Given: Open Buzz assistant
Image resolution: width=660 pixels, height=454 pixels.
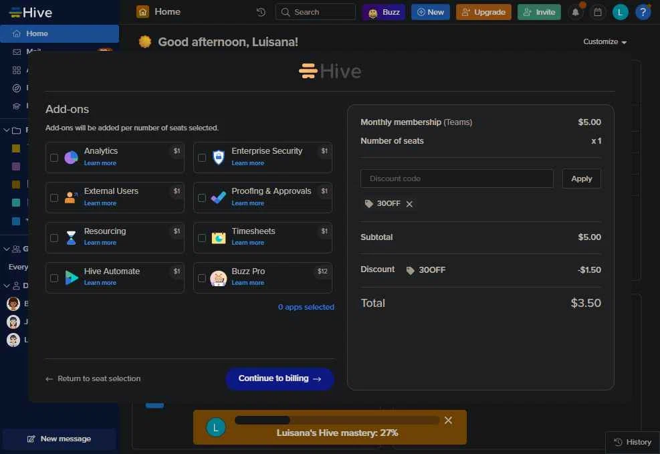Looking at the screenshot, I should 383,12.
